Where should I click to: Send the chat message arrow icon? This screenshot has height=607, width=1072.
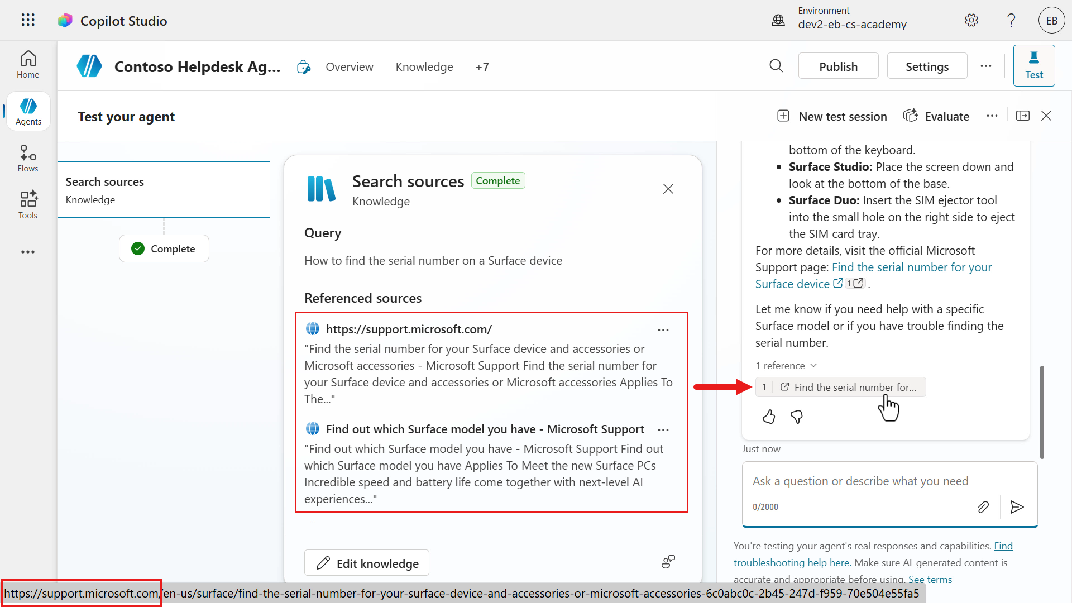pyautogui.click(x=1017, y=507)
